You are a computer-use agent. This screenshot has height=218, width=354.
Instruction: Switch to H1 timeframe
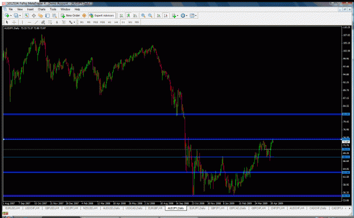109,22
